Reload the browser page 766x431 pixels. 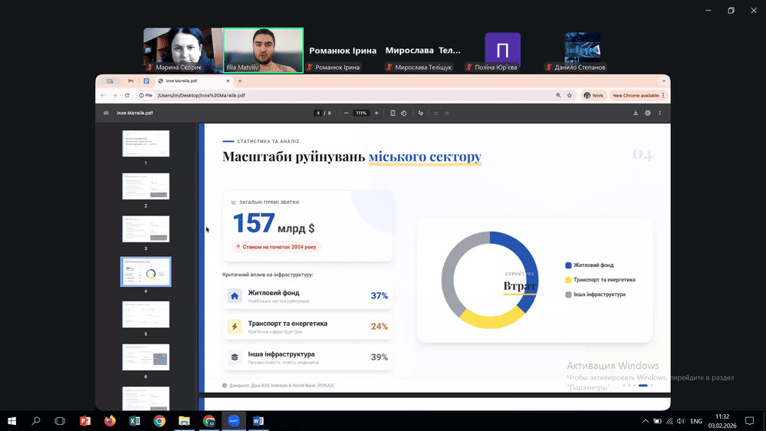127,96
